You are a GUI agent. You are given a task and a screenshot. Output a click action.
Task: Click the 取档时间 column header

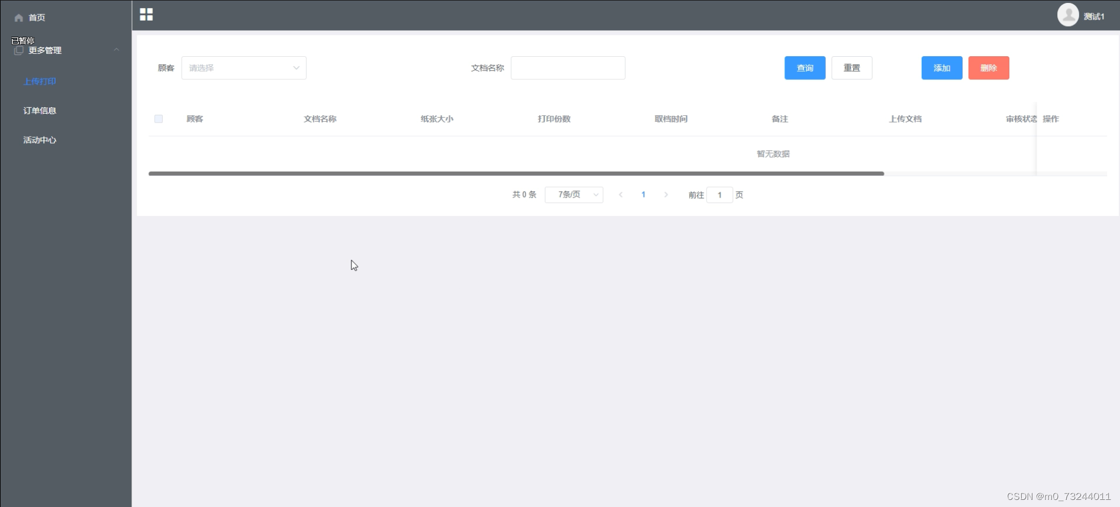[671, 119]
